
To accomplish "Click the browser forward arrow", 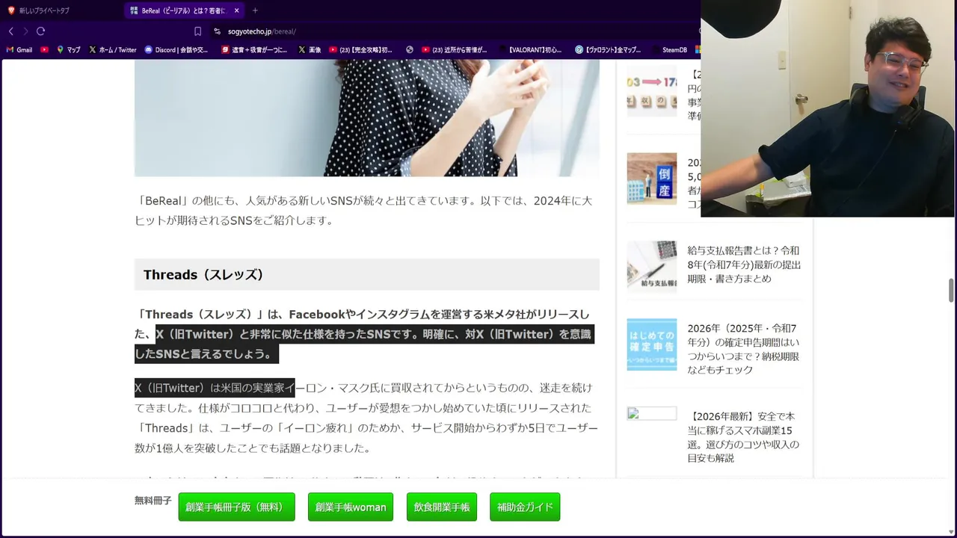I will [x=25, y=31].
